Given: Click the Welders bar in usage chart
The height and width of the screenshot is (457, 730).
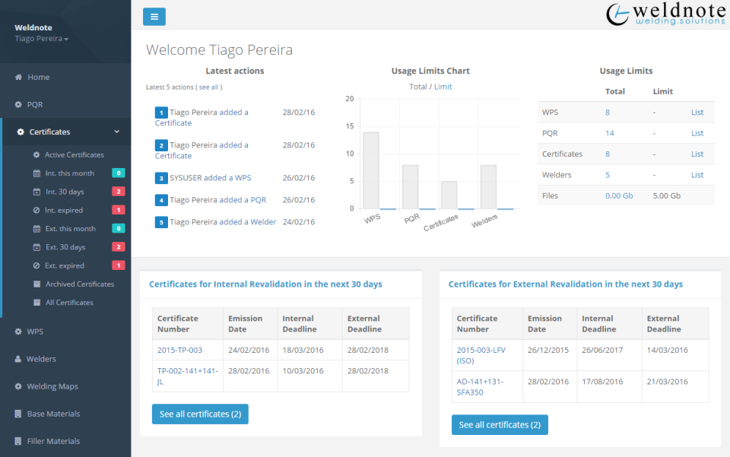Looking at the screenshot, I should coord(488,187).
